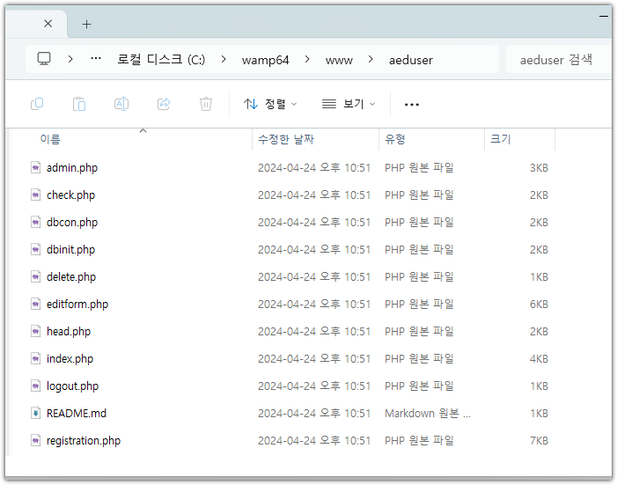Open the 정렬 sort dropdown

coord(270,104)
